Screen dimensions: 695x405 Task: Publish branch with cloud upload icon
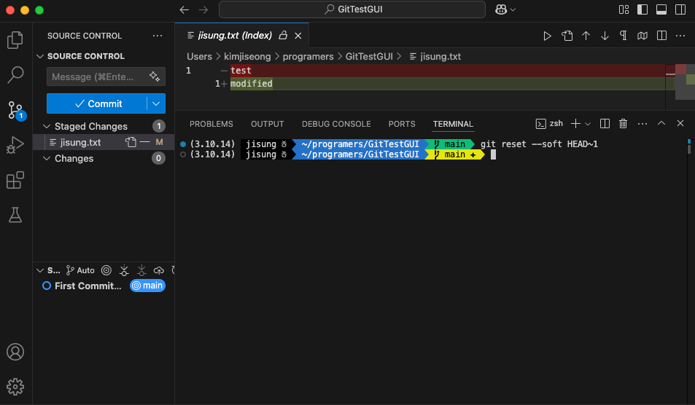pyautogui.click(x=159, y=270)
